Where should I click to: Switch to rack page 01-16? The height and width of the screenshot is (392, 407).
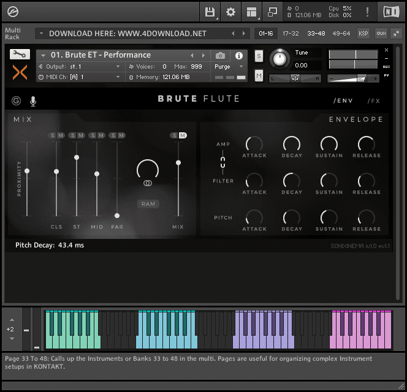point(266,34)
